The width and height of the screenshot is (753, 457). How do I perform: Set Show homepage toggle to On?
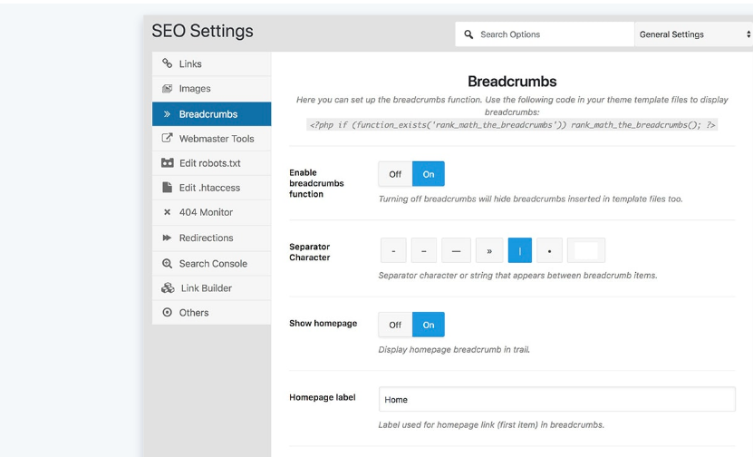click(x=429, y=325)
